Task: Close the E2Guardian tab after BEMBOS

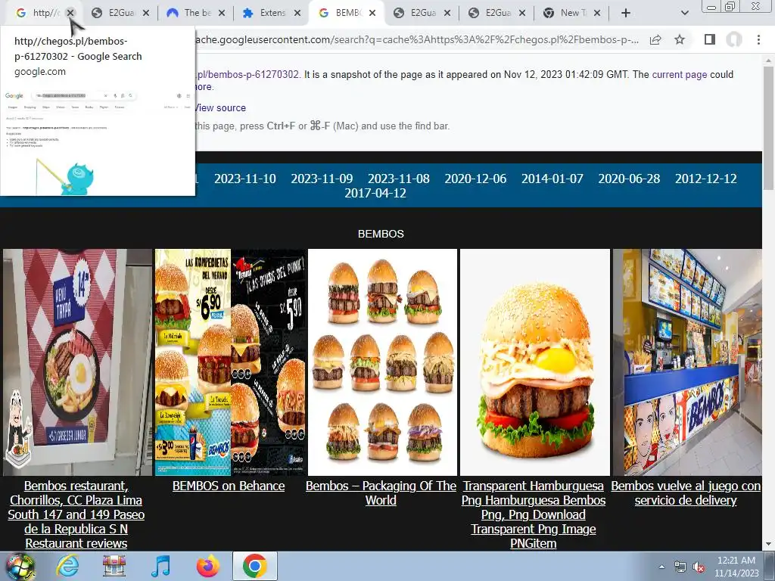Action: click(x=447, y=13)
